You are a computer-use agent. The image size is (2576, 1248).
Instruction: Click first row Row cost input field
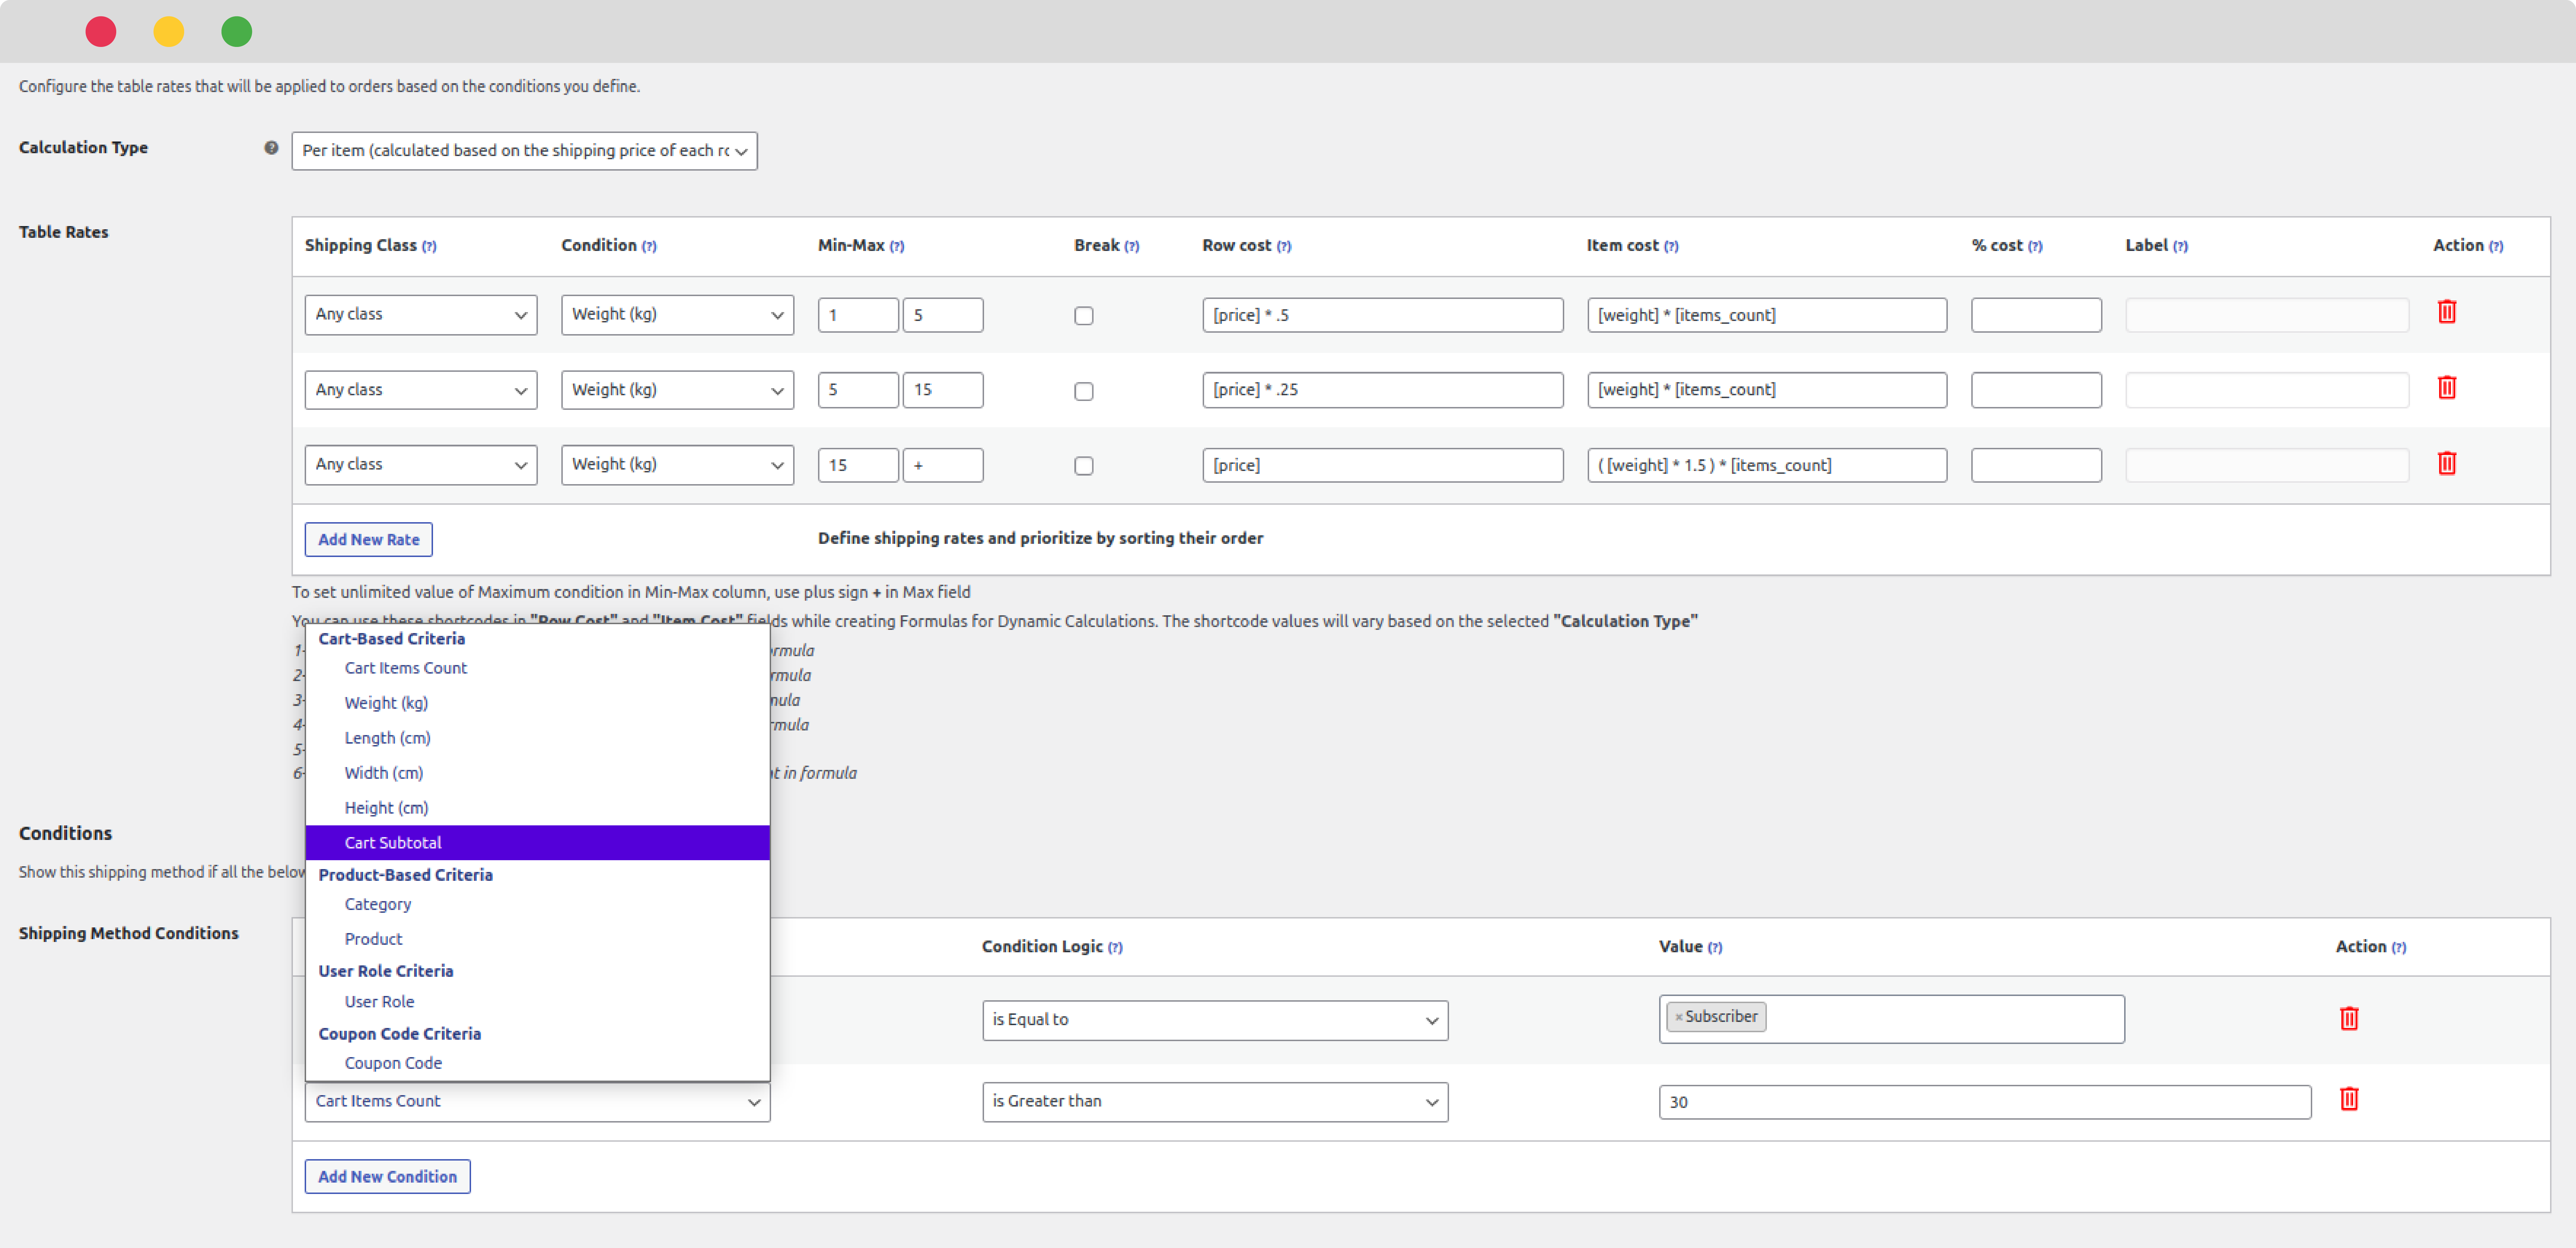[x=1381, y=315]
